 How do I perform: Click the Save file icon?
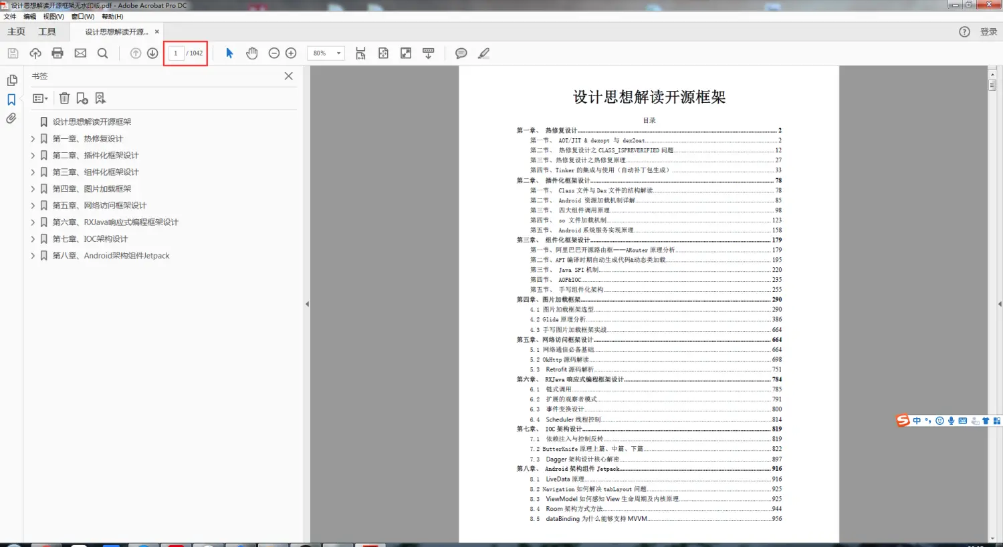pyautogui.click(x=13, y=53)
